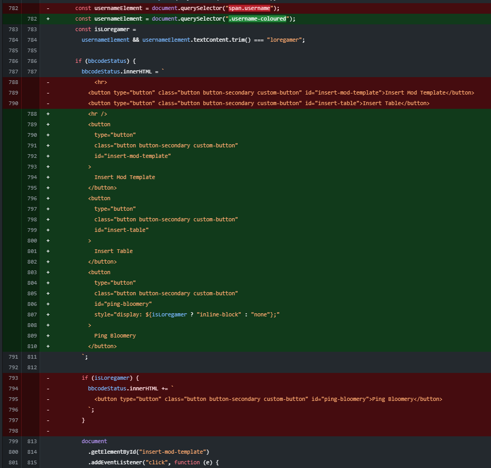491x468 pixels.
Task: Select new line number 813
Action: [x=32, y=442]
